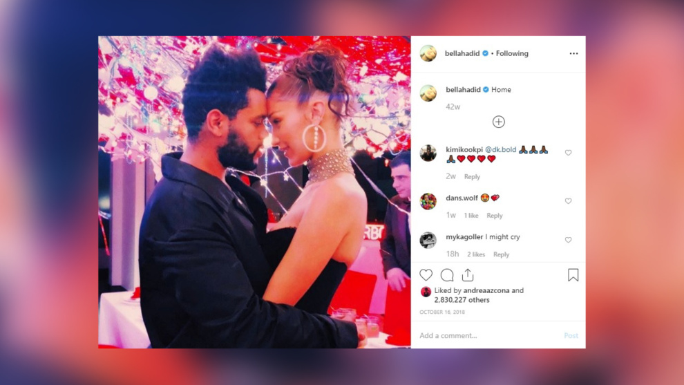View the 2 likes on mykagoller's comment
Image resolution: width=684 pixels, height=385 pixels.
tap(476, 254)
